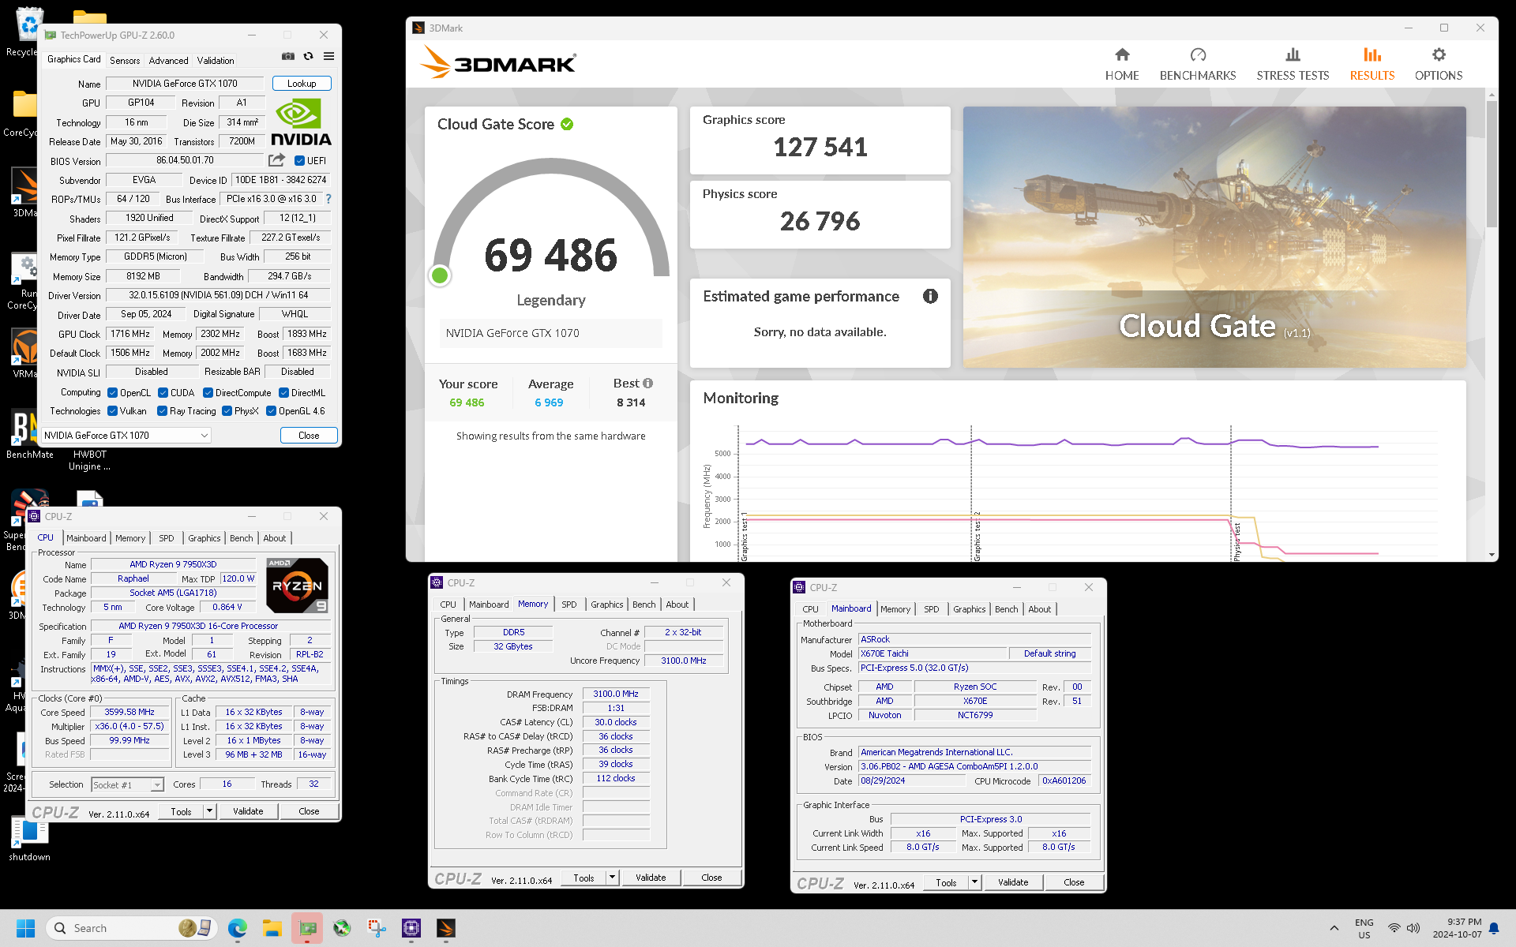Go to STRESS TESTS in 3DMark

click(1293, 65)
